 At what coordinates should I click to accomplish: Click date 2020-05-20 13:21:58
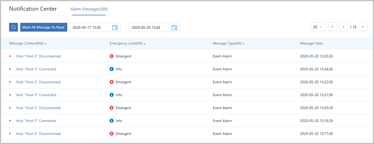pyautogui.click(x=316, y=95)
